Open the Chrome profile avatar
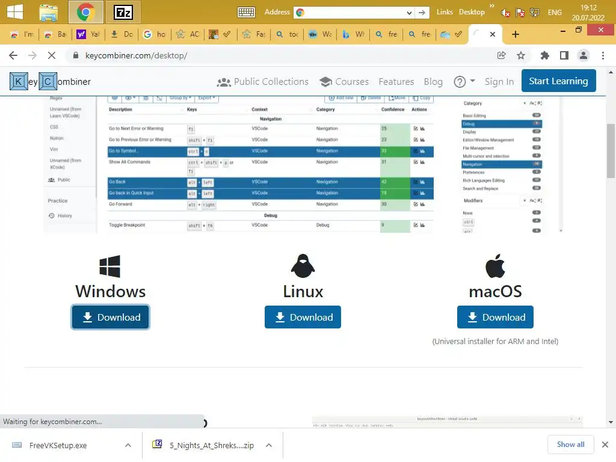 584,55
